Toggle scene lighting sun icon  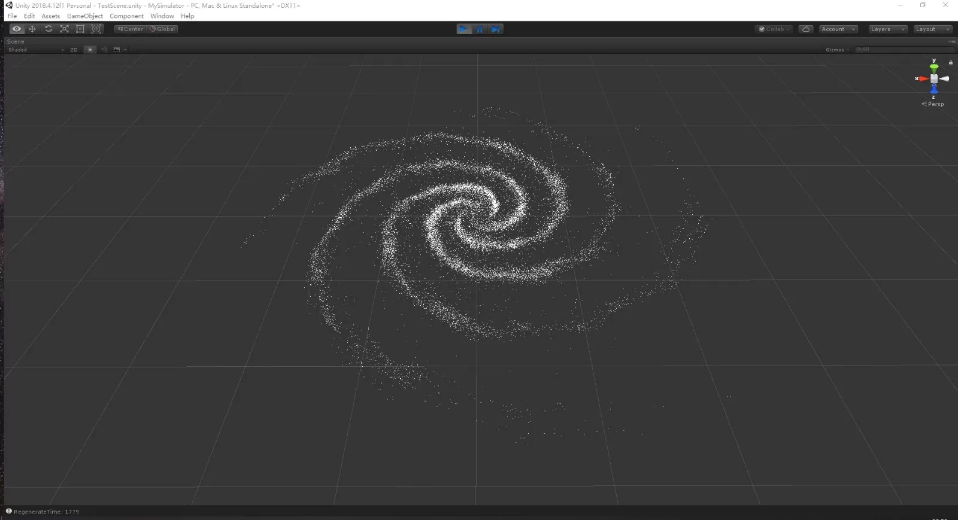[90, 50]
